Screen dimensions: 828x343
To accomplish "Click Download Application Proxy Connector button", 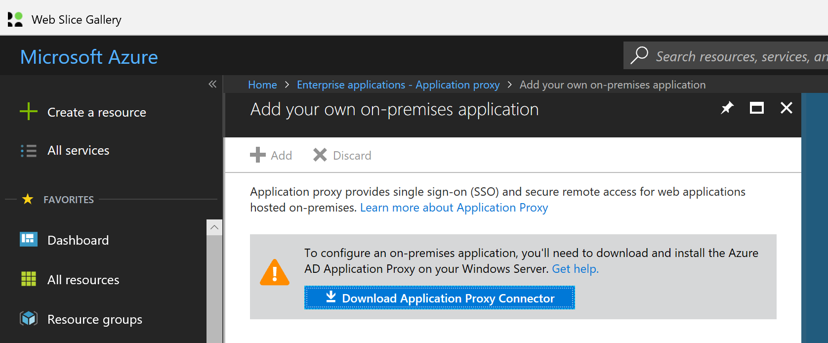I will (440, 298).
